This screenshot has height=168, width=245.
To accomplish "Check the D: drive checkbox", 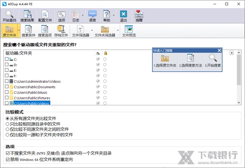I will point(7,65).
